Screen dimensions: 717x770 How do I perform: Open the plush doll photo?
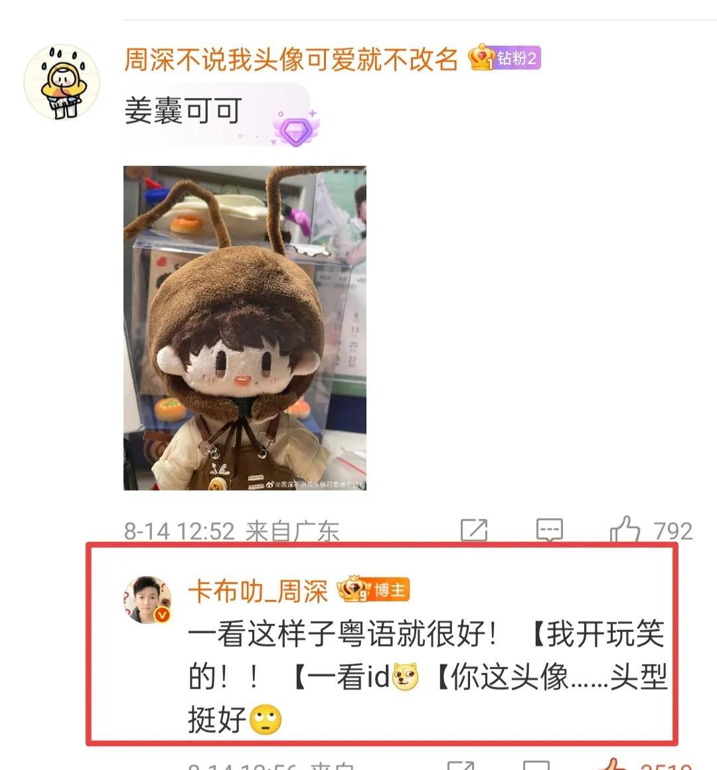[x=244, y=328]
